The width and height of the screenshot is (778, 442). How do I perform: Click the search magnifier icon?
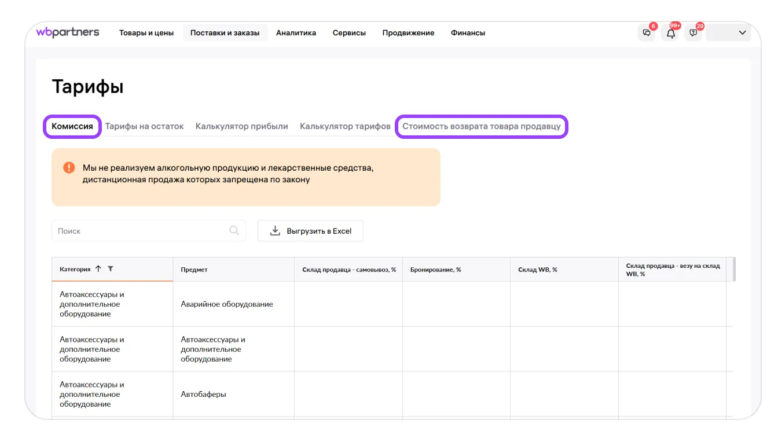click(234, 230)
